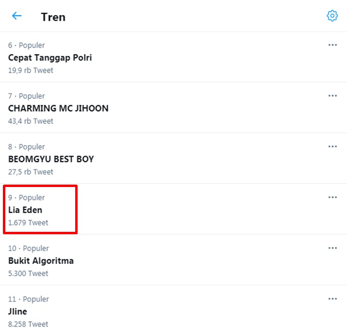
Task: Click the 5.300 Tweet count
Action: (x=28, y=273)
